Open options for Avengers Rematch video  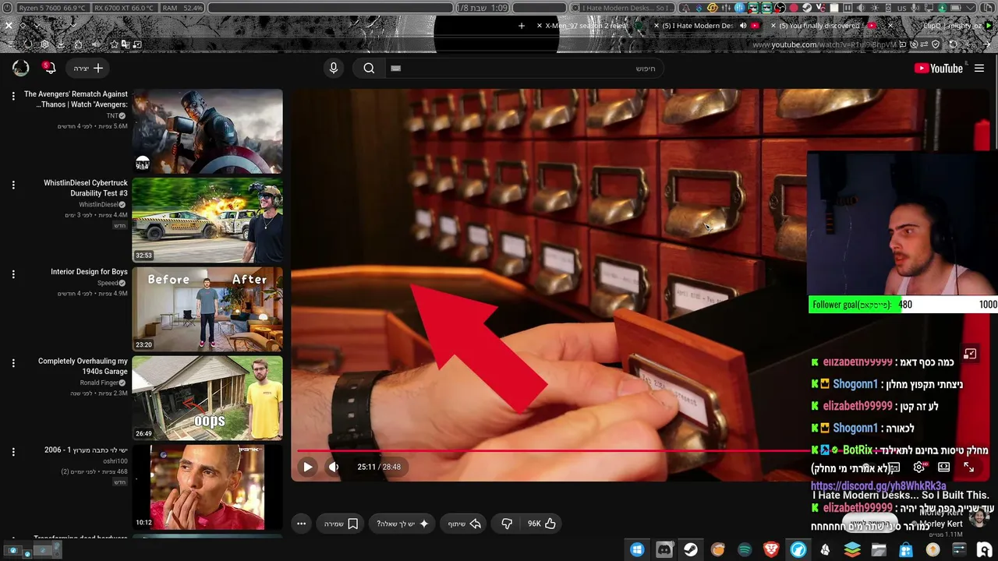coord(13,96)
